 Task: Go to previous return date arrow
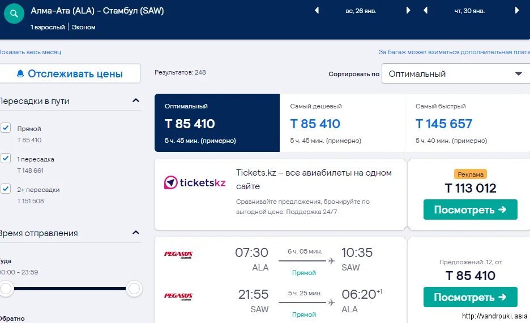point(426,11)
